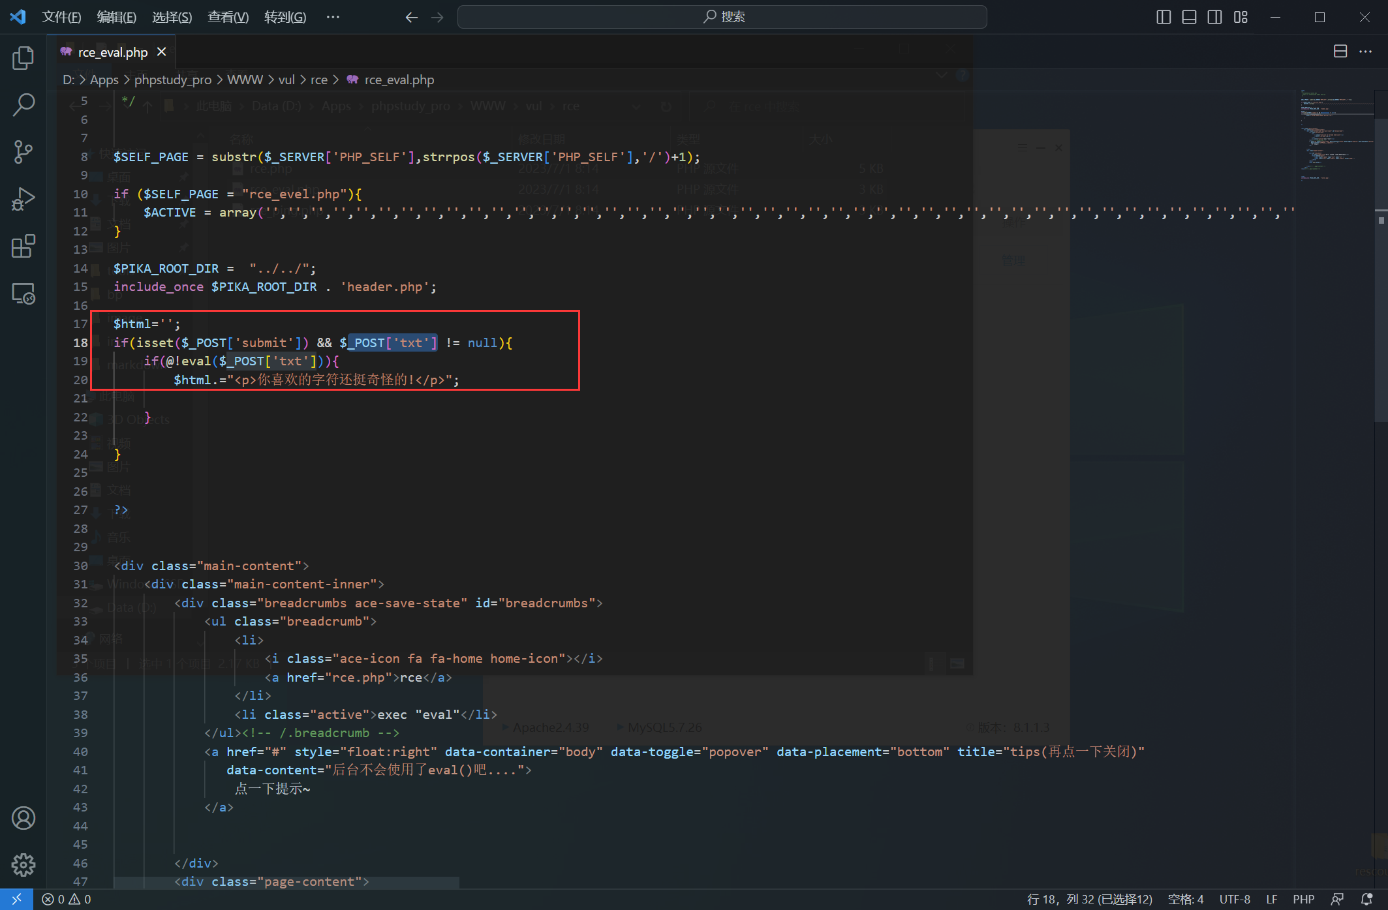Open the Explorer view in activity bar

coord(23,58)
